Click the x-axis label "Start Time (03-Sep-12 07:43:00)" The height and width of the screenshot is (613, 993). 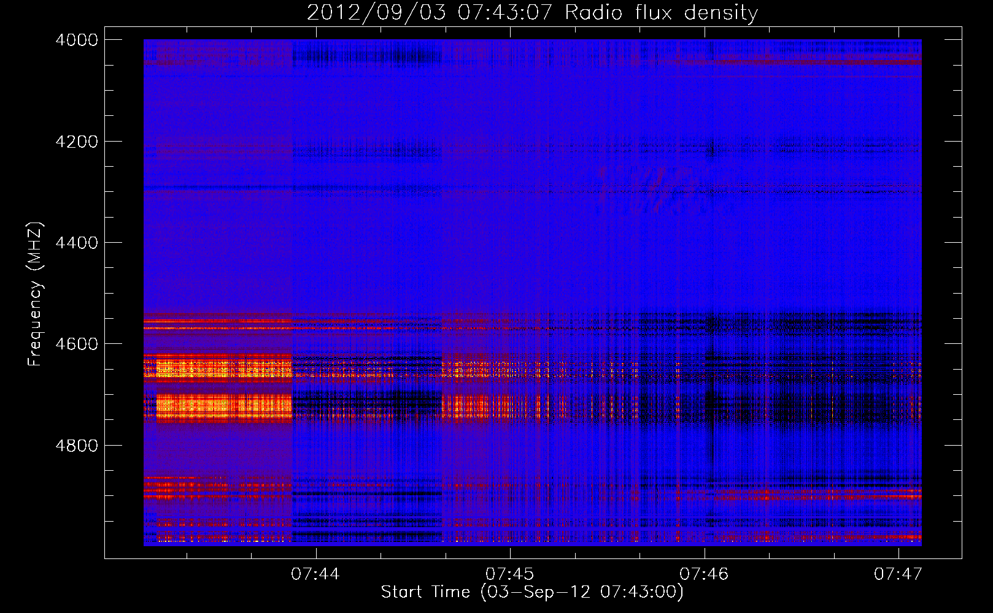(x=532, y=592)
